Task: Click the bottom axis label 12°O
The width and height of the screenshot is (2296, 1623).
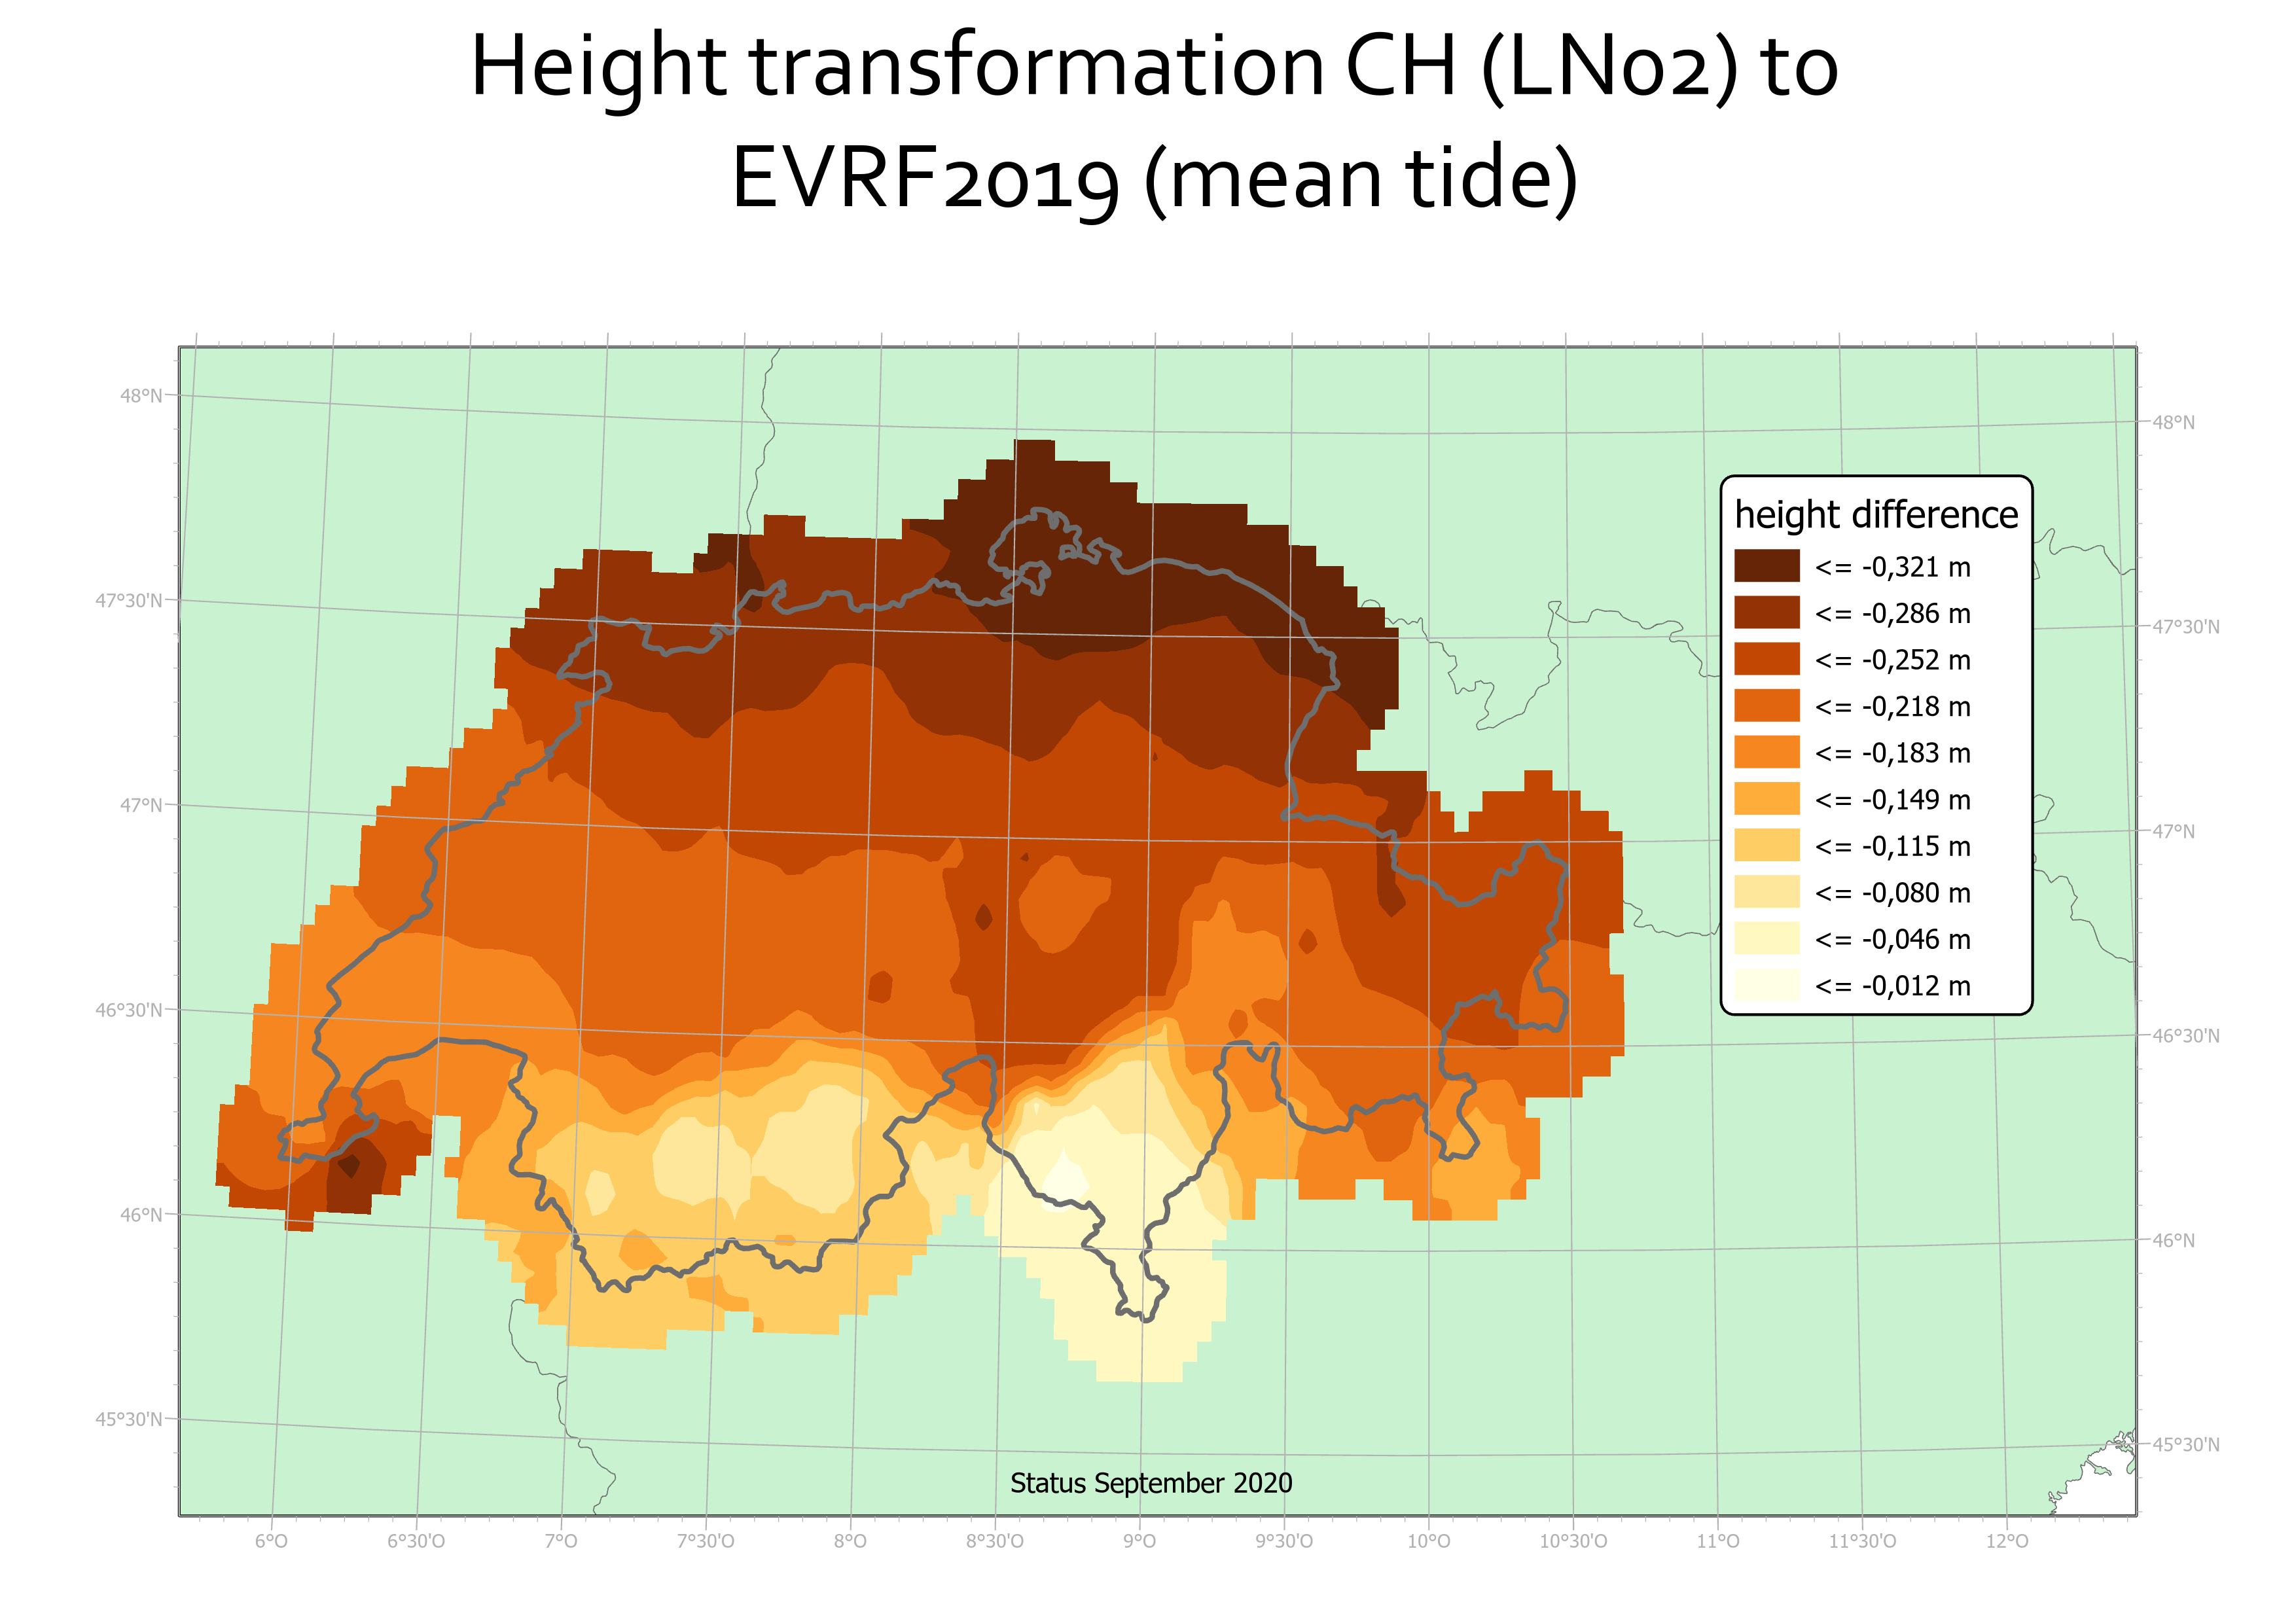Action: [2007, 1541]
